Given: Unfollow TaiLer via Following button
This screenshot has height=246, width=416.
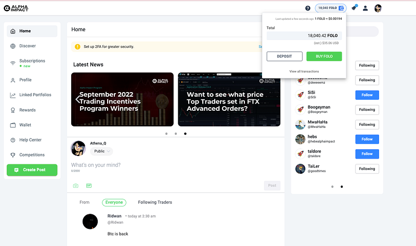Looking at the screenshot, I should 367,169.
